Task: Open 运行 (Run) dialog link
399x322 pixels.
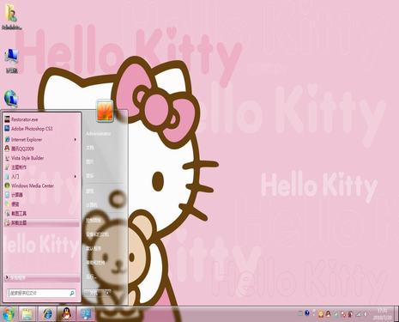Action: coord(91,276)
